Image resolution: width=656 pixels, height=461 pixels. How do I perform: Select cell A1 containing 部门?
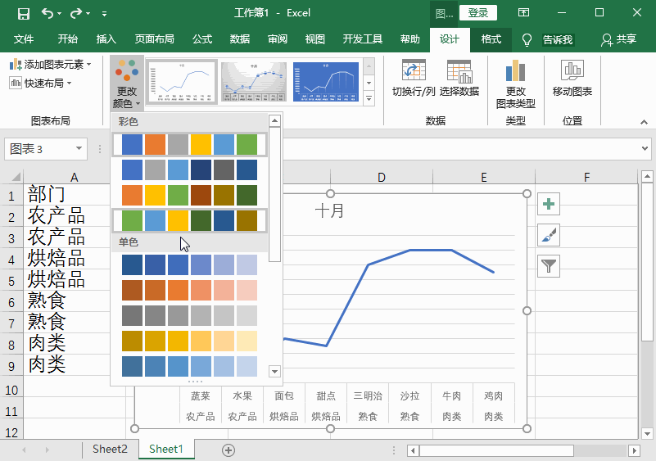click(x=67, y=195)
